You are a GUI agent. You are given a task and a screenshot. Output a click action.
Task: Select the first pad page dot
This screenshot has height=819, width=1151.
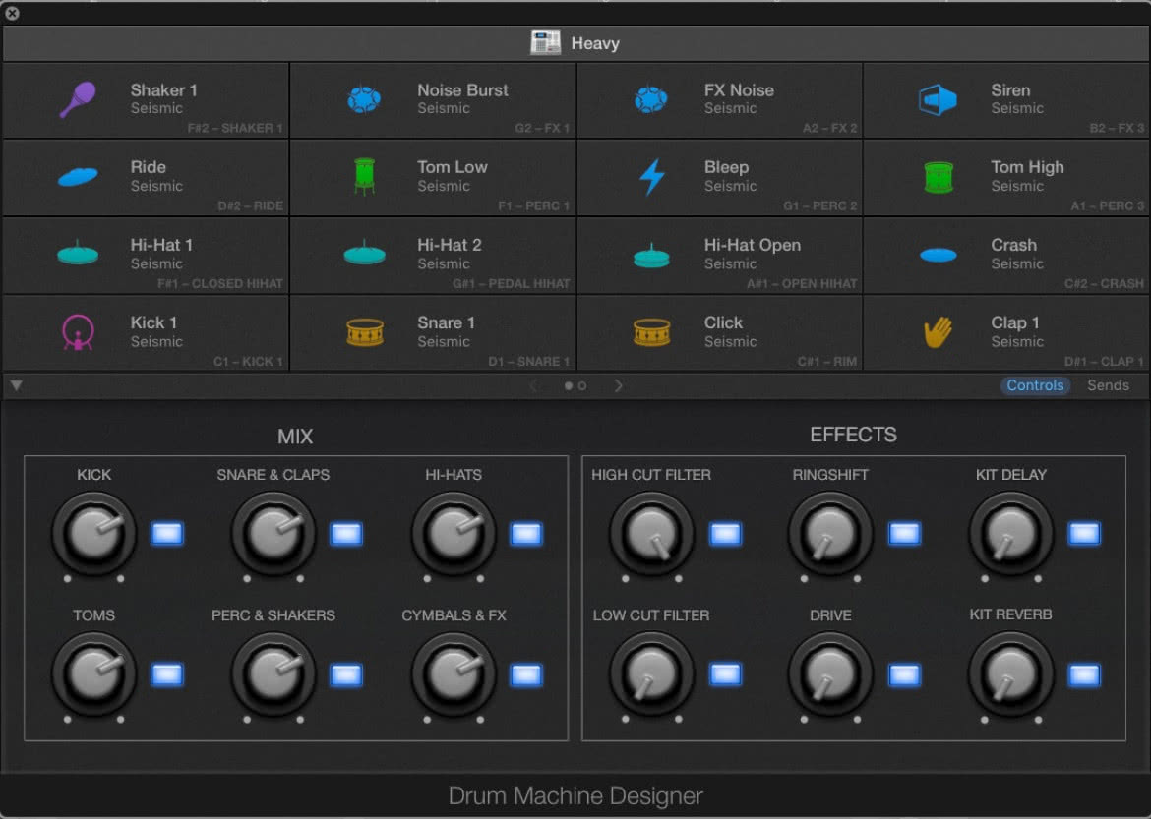(569, 386)
